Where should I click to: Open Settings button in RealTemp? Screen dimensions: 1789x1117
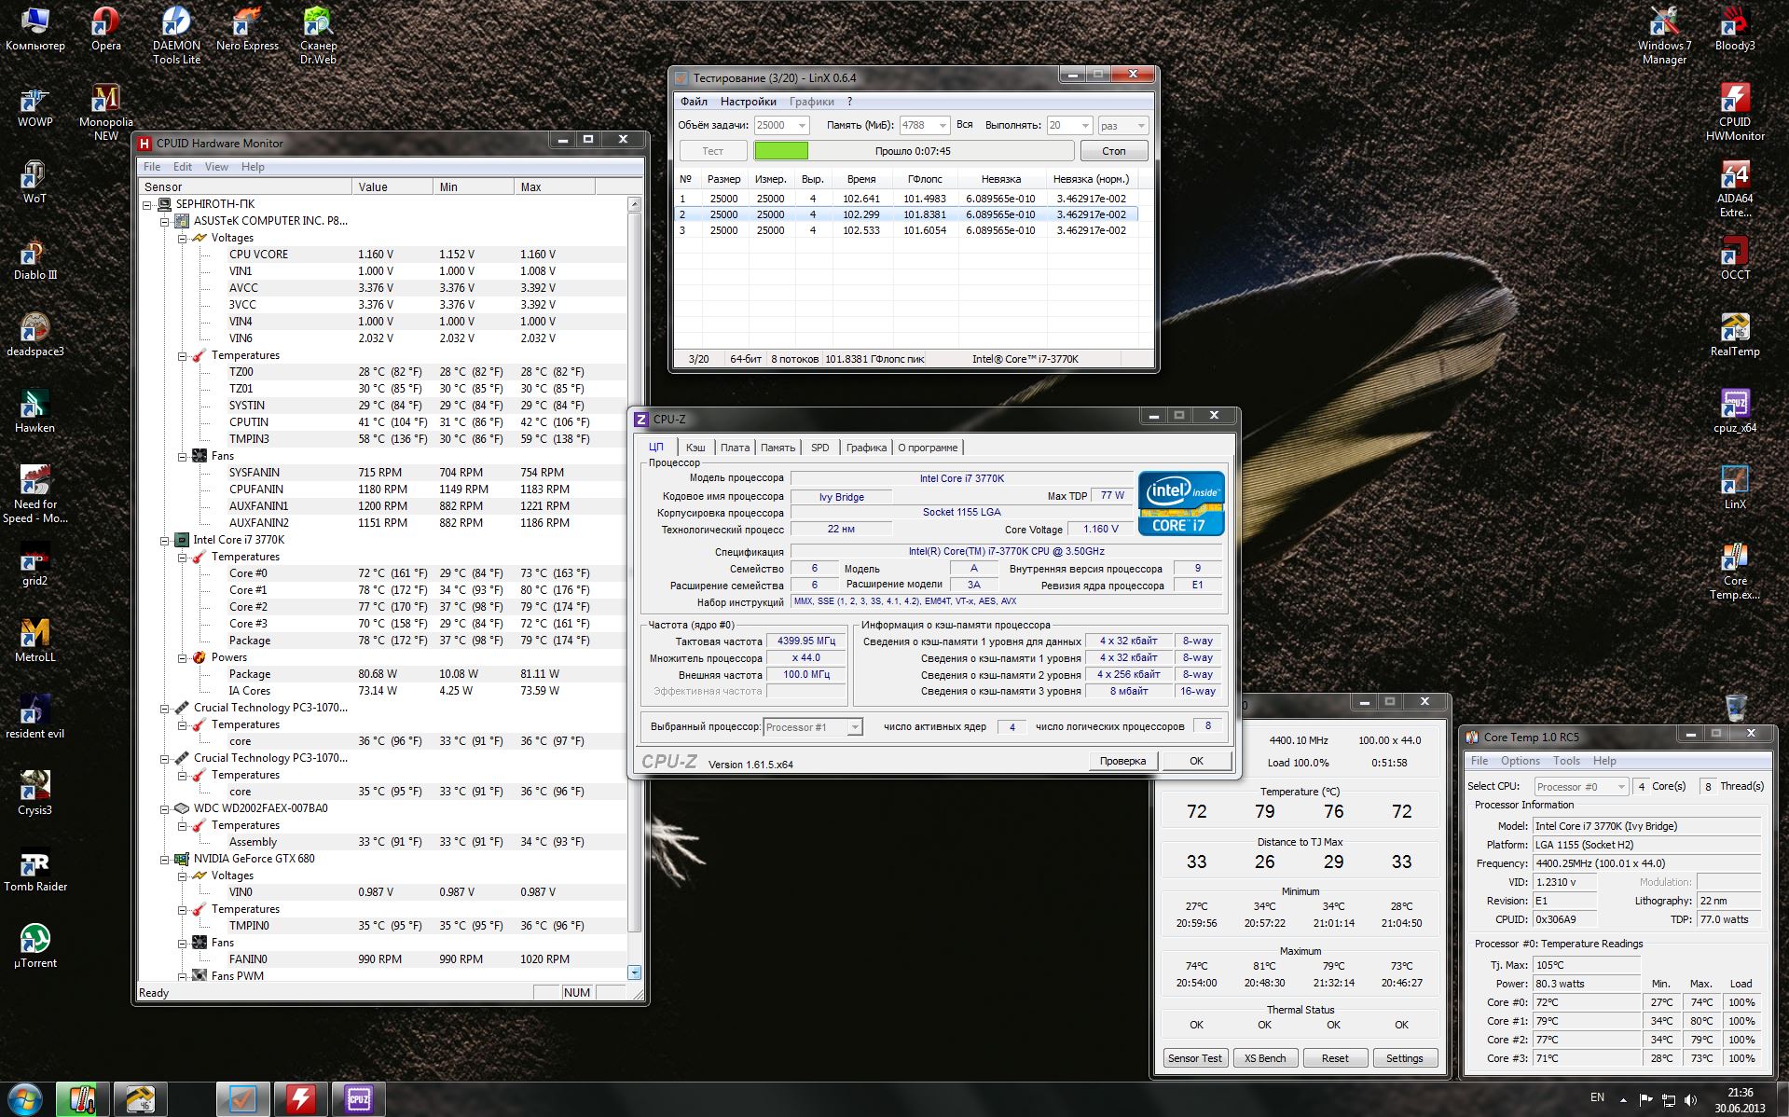[x=1404, y=1058]
